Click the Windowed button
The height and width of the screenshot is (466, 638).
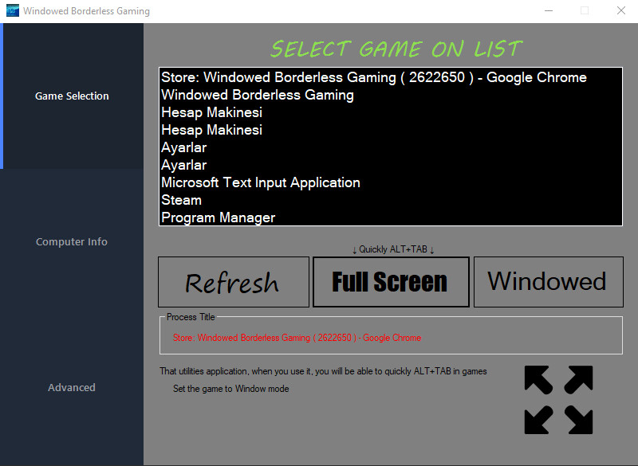click(x=548, y=281)
